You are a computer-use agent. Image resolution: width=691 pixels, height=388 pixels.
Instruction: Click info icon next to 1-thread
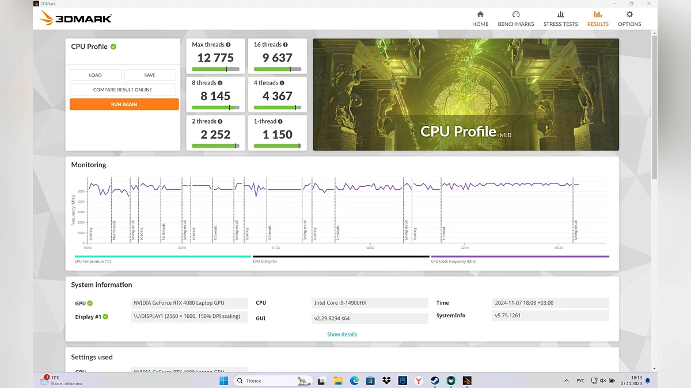280,121
